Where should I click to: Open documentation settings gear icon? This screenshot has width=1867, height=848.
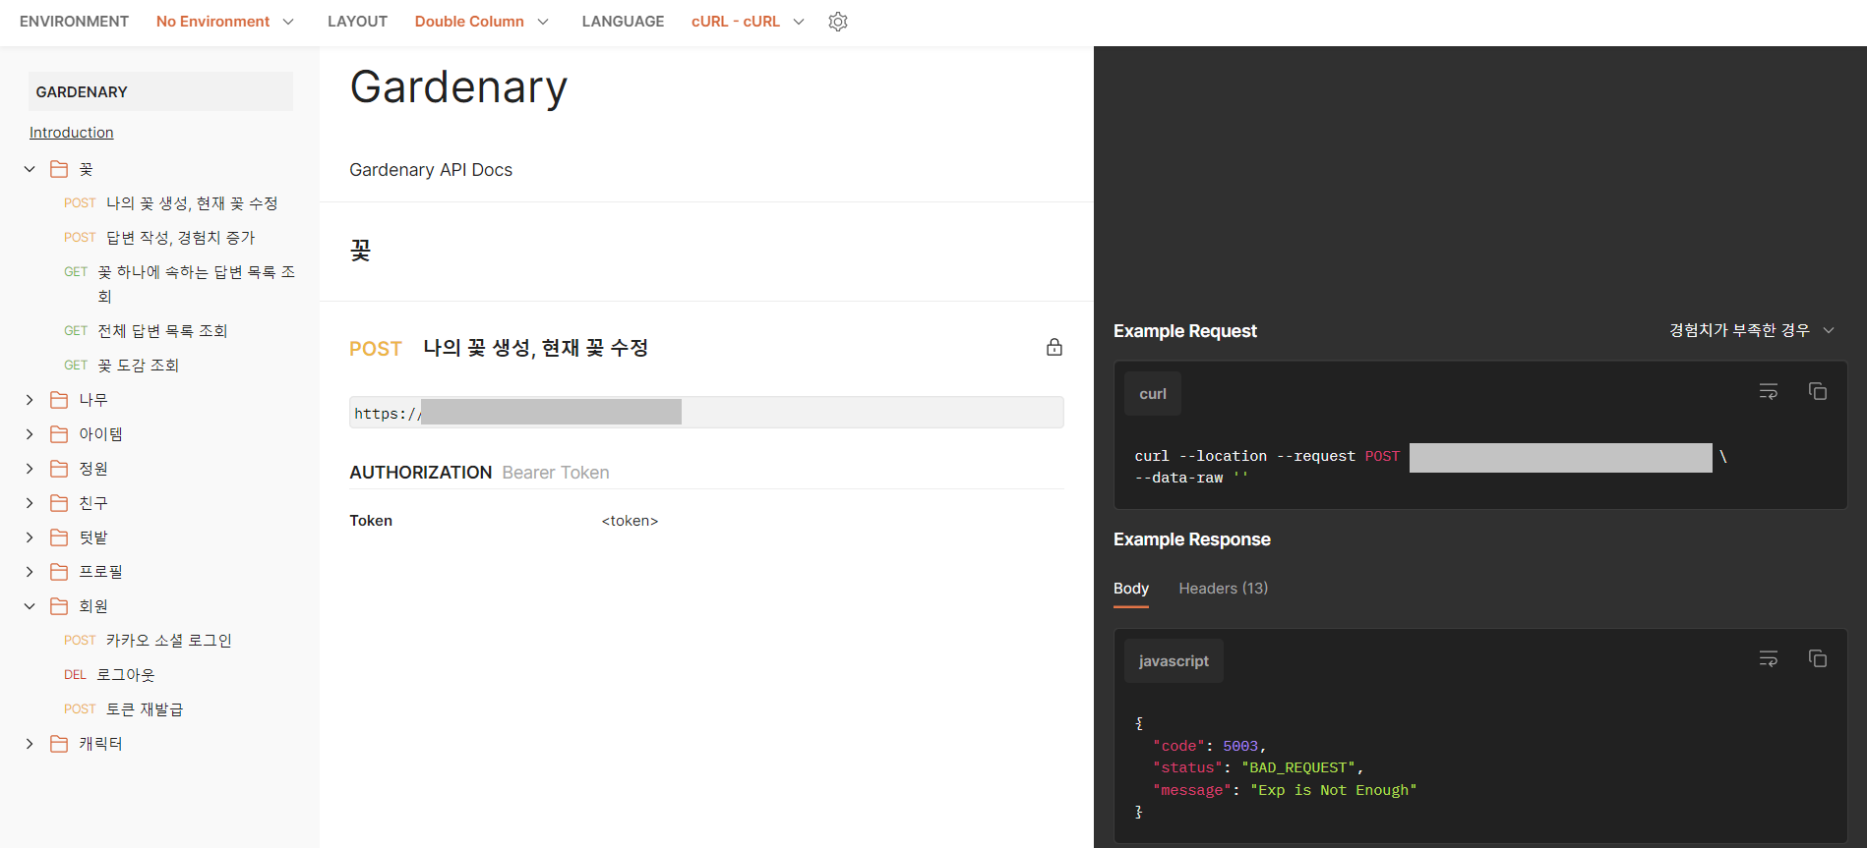pyautogui.click(x=838, y=22)
